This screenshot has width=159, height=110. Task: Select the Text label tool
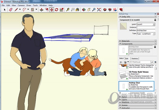pyautogui.click(x=73, y=10)
